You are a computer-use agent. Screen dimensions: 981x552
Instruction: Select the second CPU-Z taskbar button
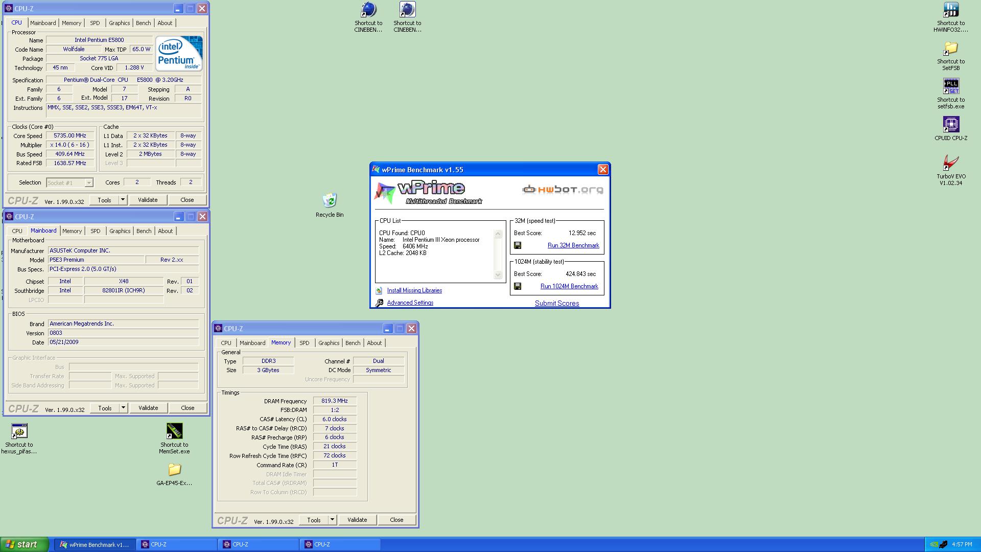(259, 544)
